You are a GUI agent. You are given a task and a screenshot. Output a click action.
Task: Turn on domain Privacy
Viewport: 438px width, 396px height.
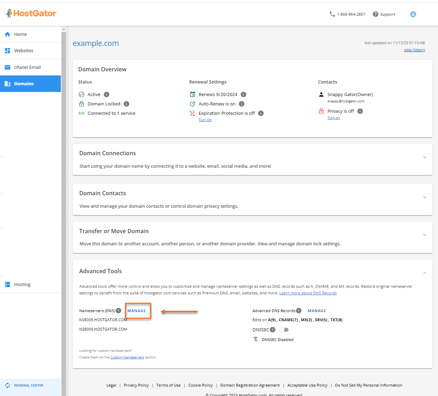click(333, 118)
